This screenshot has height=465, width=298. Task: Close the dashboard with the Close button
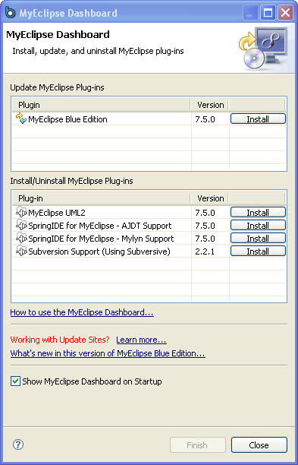pyautogui.click(x=259, y=444)
